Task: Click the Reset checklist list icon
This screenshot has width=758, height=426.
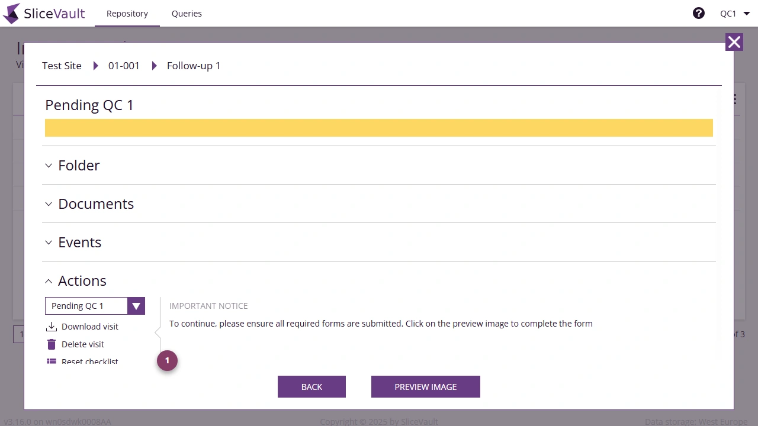Action: click(52, 361)
